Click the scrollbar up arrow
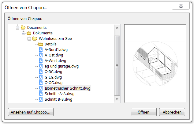 click(117, 28)
